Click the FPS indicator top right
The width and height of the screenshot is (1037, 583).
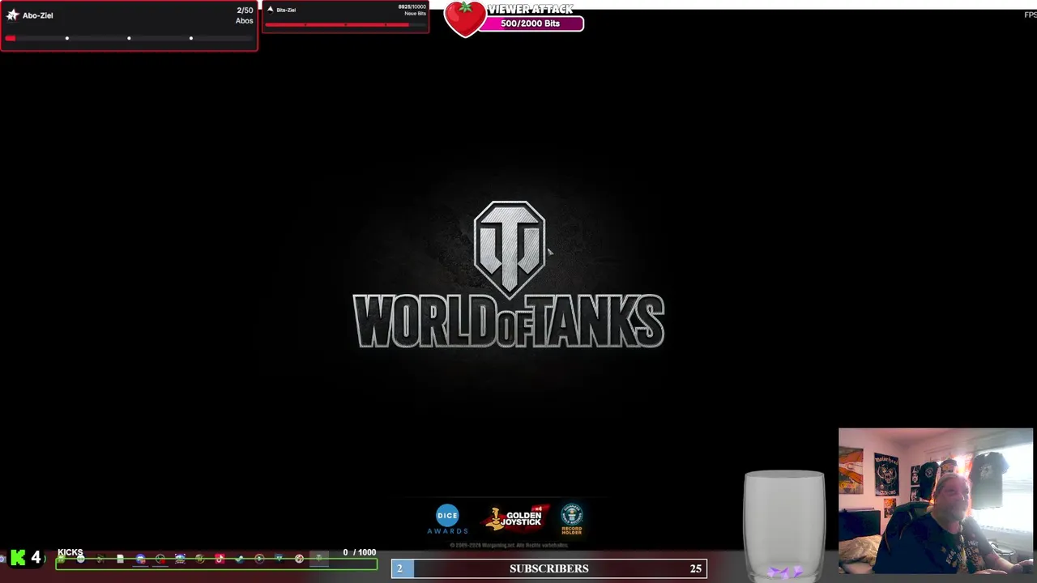coord(1031,15)
